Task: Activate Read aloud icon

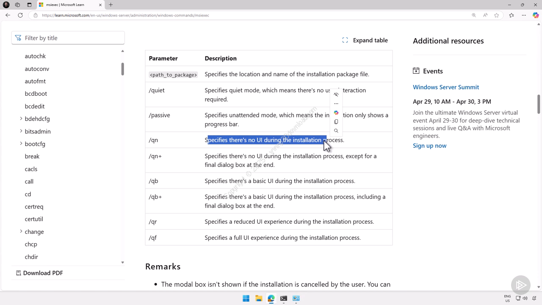Action: 485,15
